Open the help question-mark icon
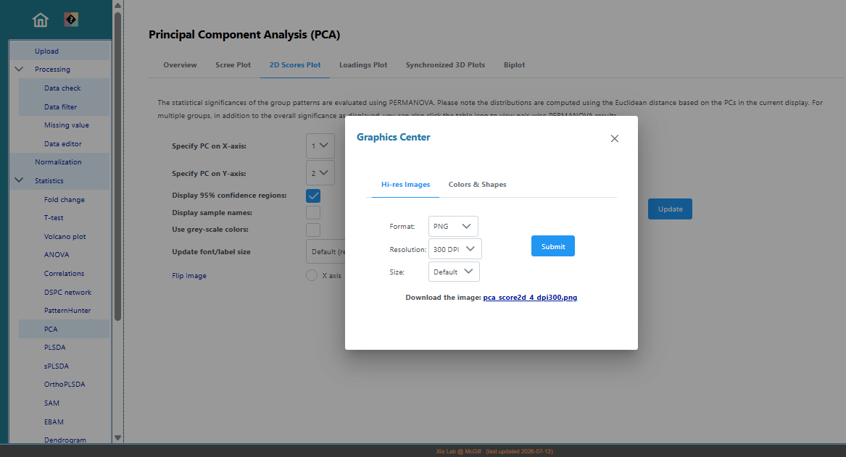846x457 pixels. point(71,20)
